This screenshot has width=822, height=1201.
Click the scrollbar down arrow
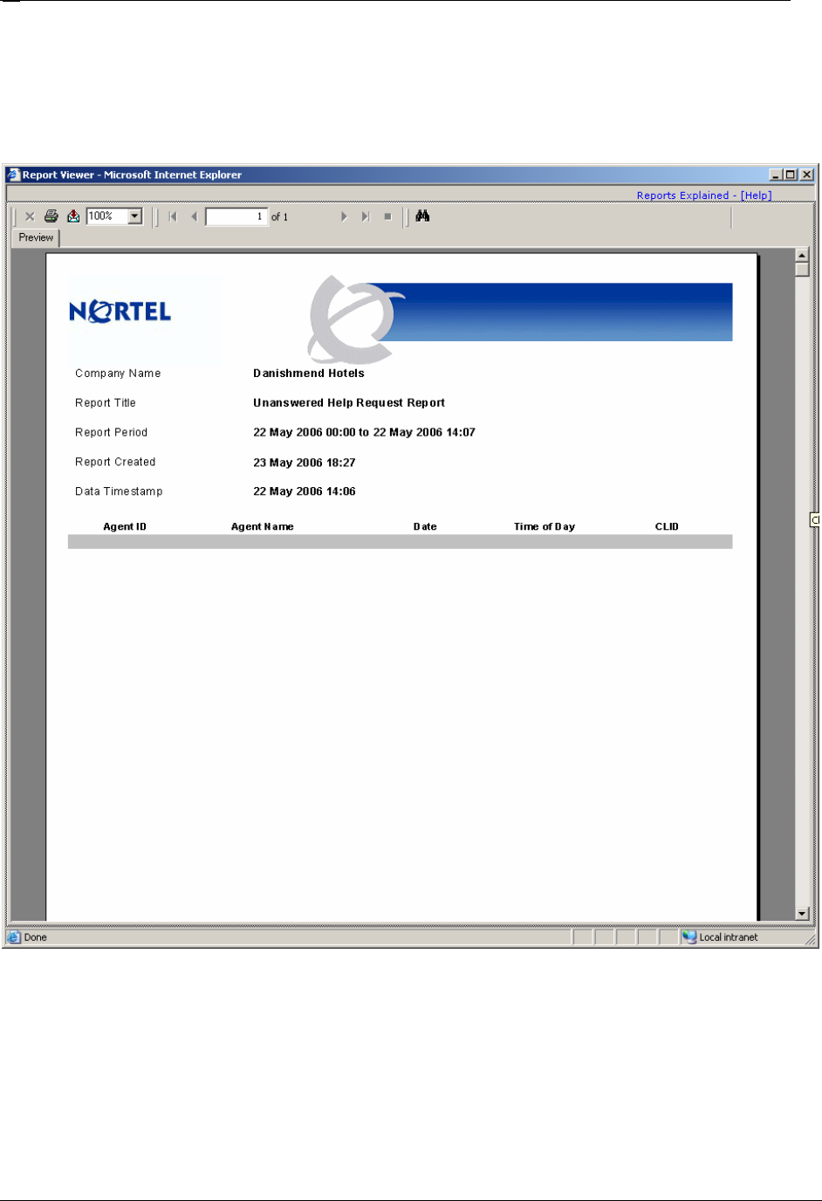[803, 914]
